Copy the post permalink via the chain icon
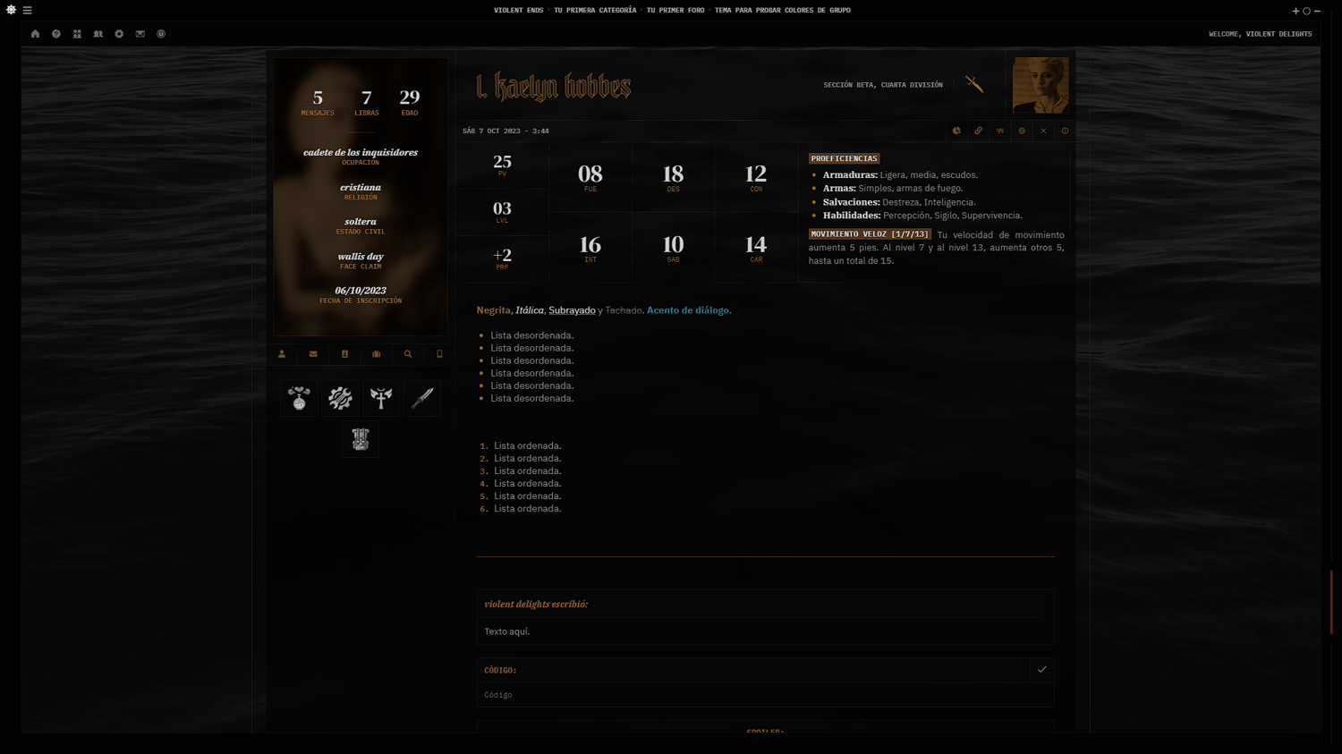This screenshot has width=1342, height=754. 979,131
